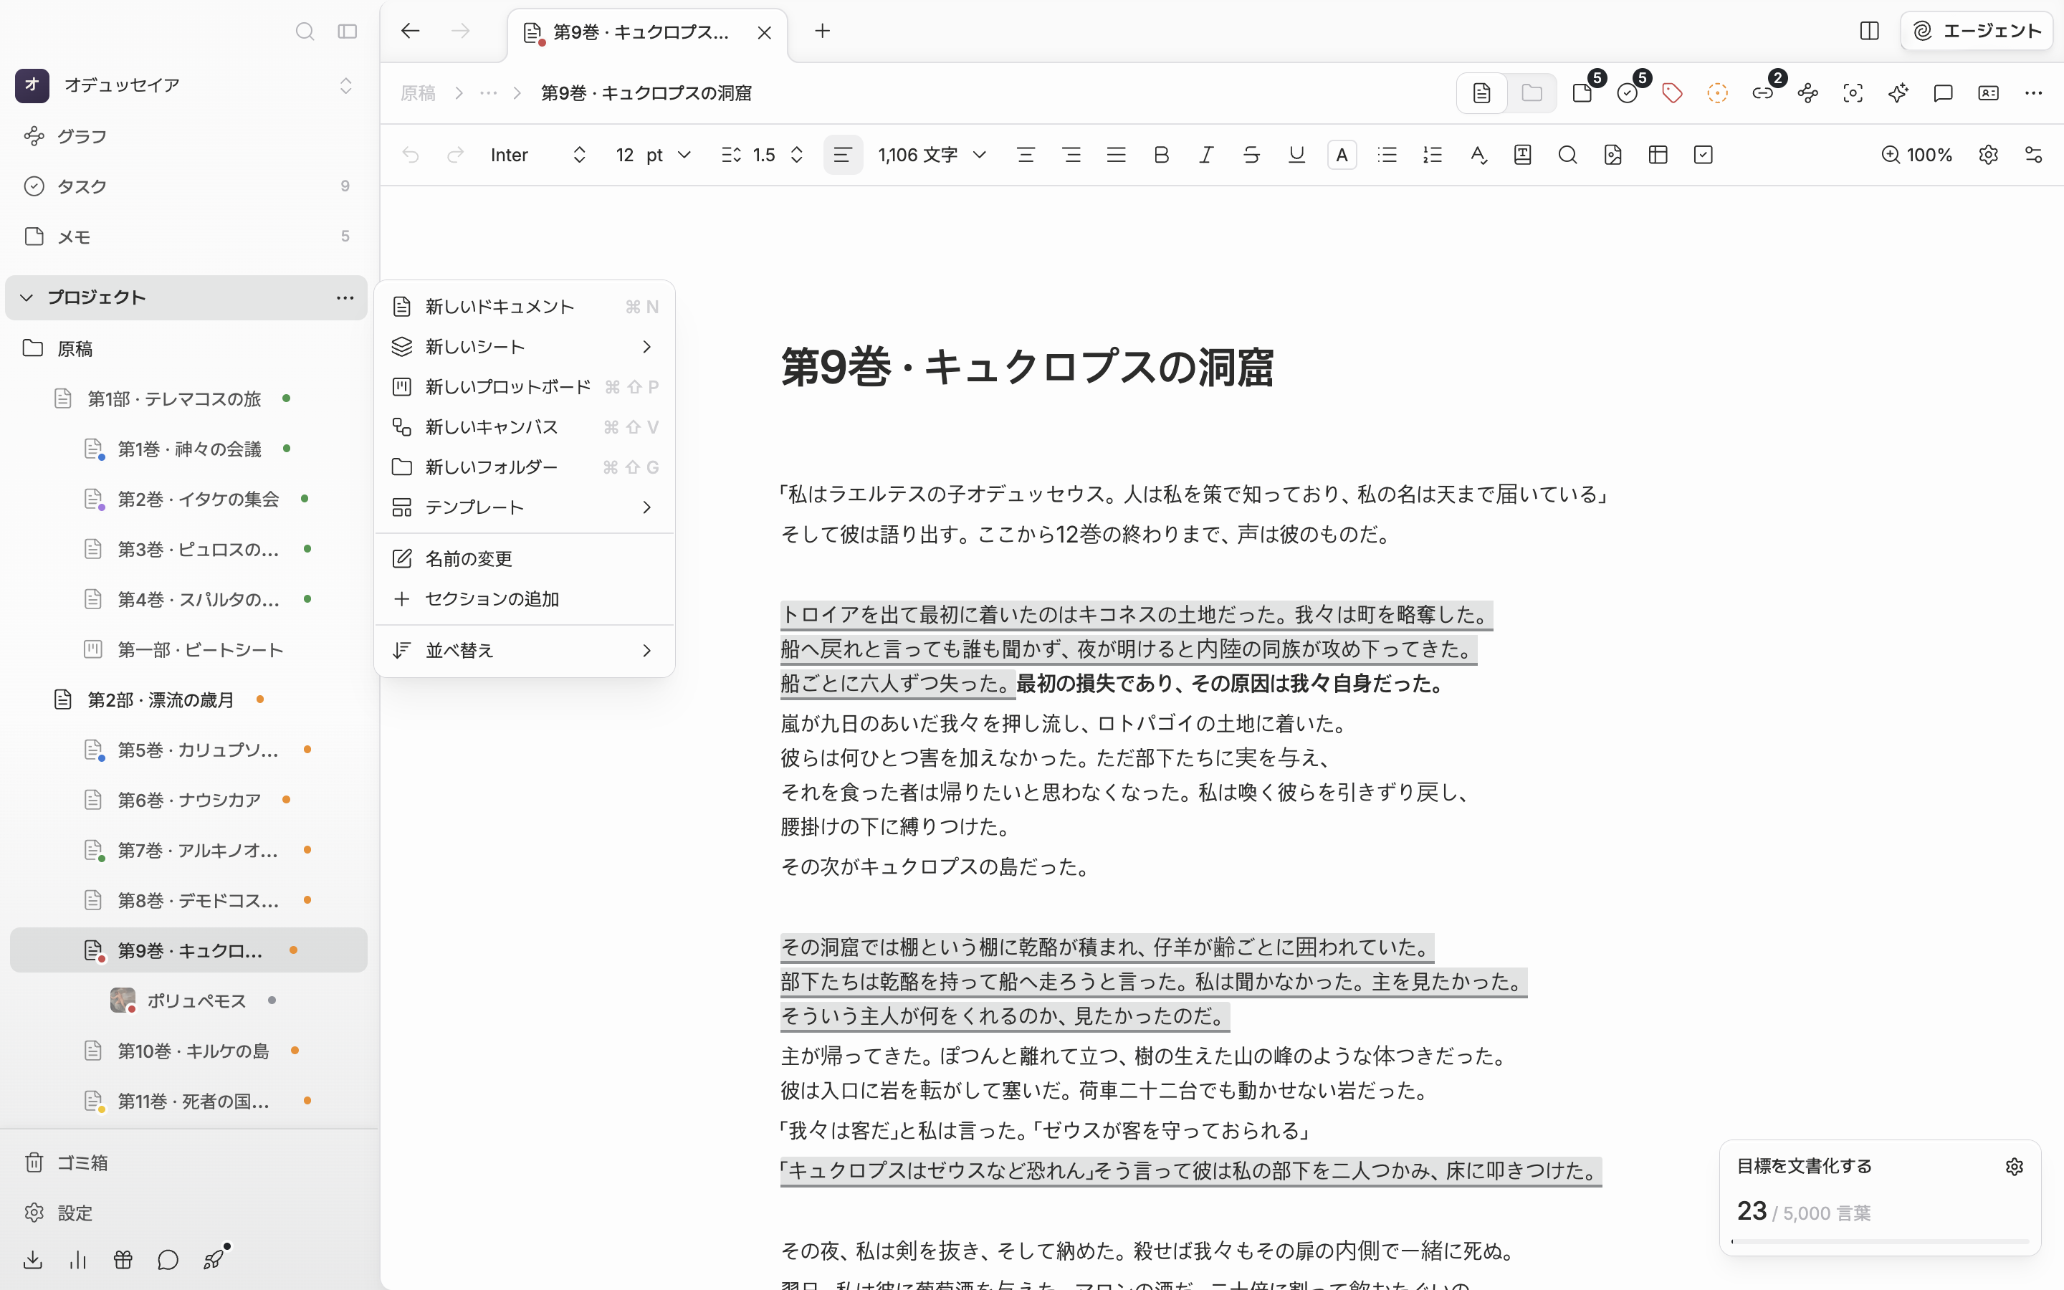Image resolution: width=2064 pixels, height=1290 pixels.
Task: Open the text color A swatch
Action: point(1342,154)
